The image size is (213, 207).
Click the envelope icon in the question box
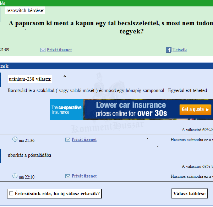pyautogui.click(x=43, y=50)
